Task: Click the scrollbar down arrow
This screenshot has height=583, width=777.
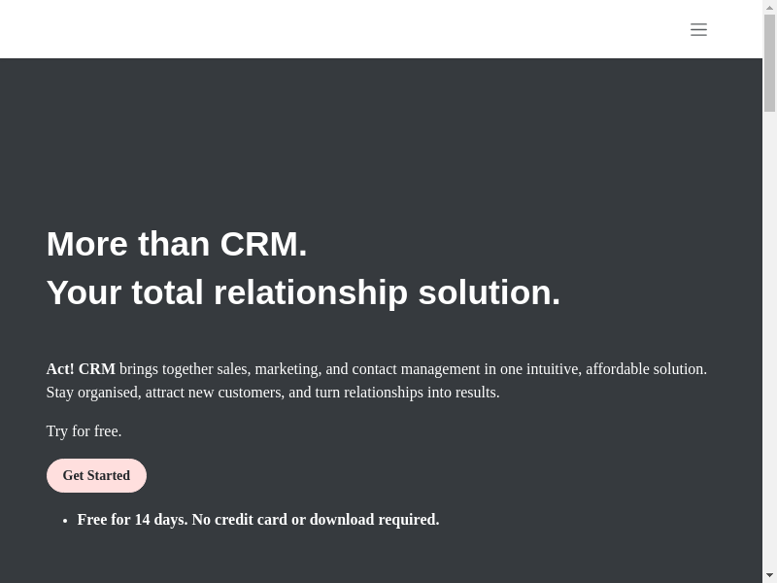Action: [770, 575]
